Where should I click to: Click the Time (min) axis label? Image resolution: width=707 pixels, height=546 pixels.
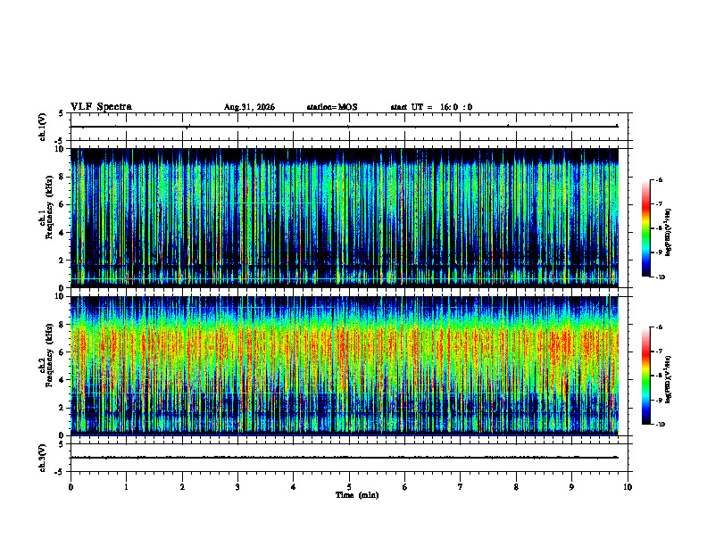point(357,495)
